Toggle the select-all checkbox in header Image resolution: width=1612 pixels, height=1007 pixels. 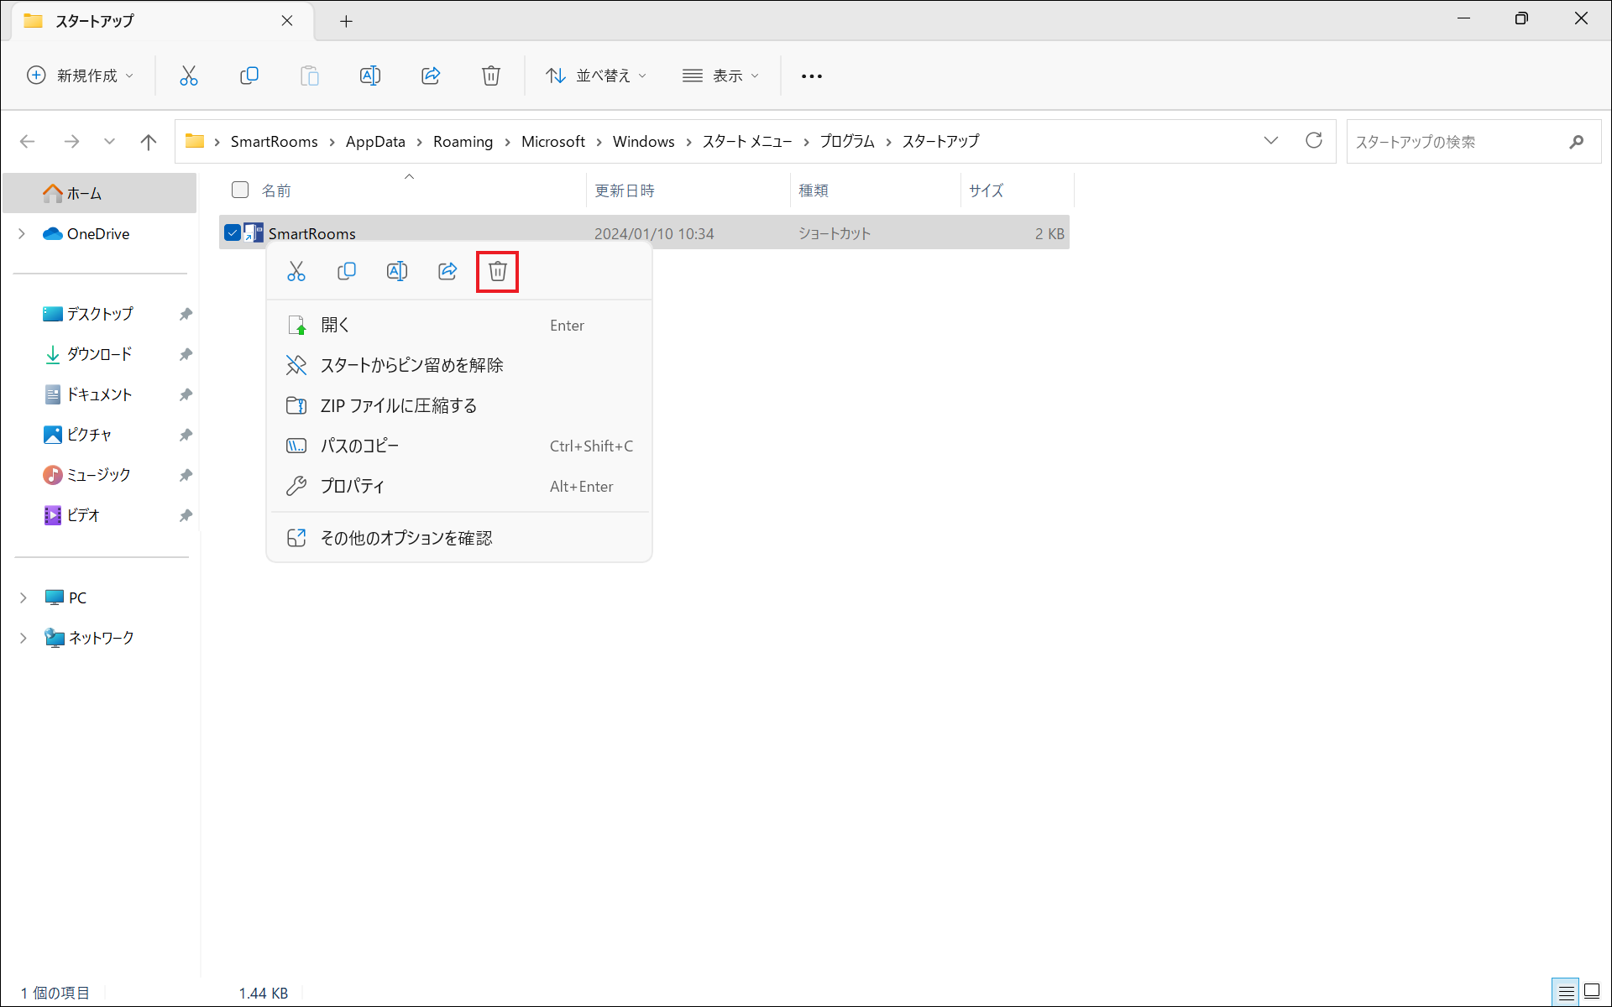[240, 190]
